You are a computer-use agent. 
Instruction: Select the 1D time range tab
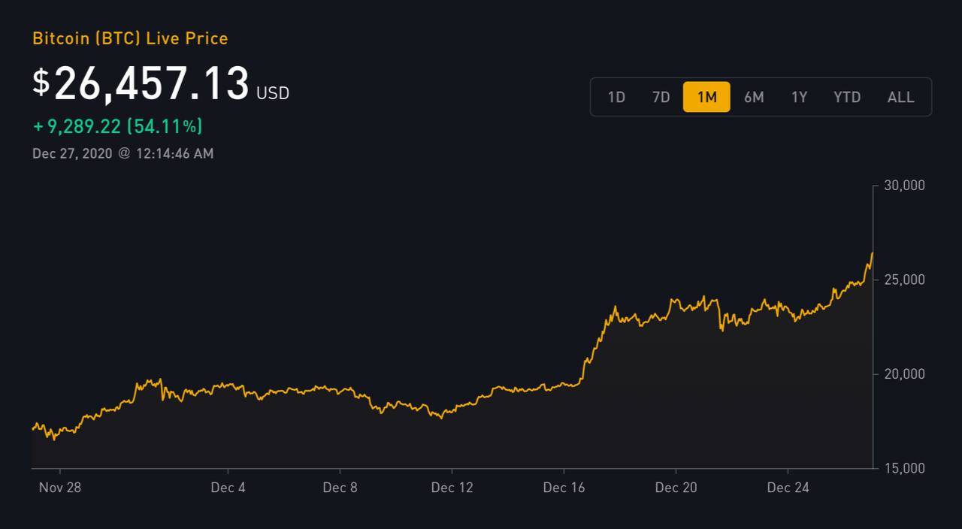616,97
